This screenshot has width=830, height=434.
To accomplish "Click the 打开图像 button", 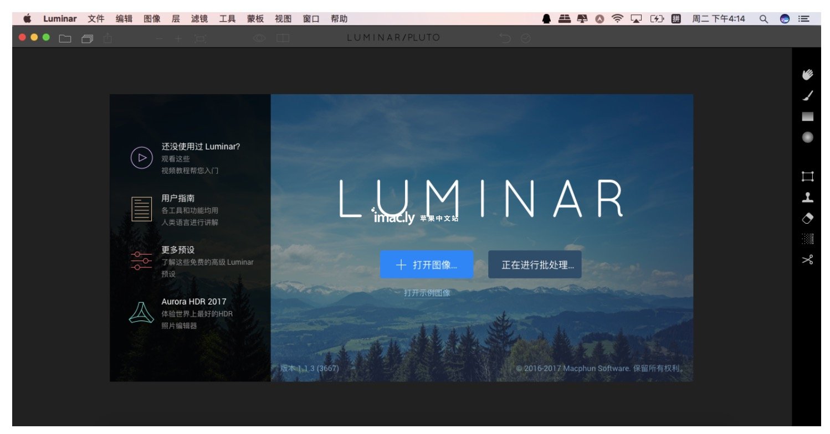I will click(x=427, y=265).
